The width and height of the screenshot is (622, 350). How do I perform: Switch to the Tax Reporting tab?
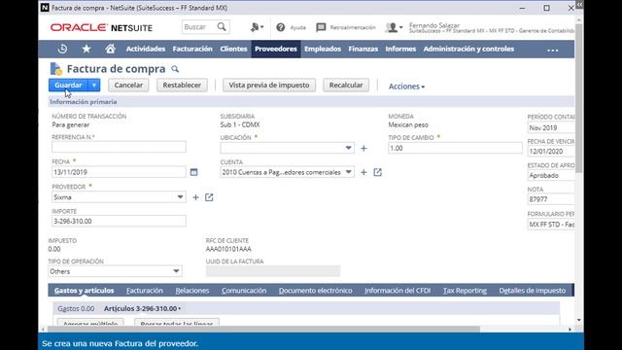click(x=465, y=291)
